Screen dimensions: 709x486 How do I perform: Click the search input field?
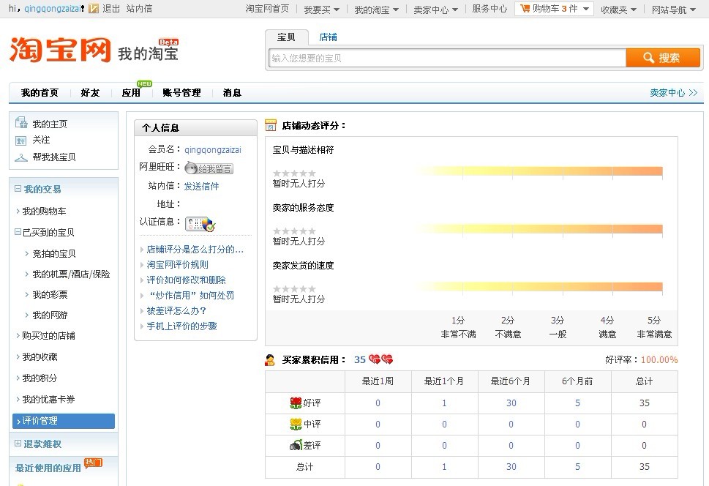[x=446, y=58]
